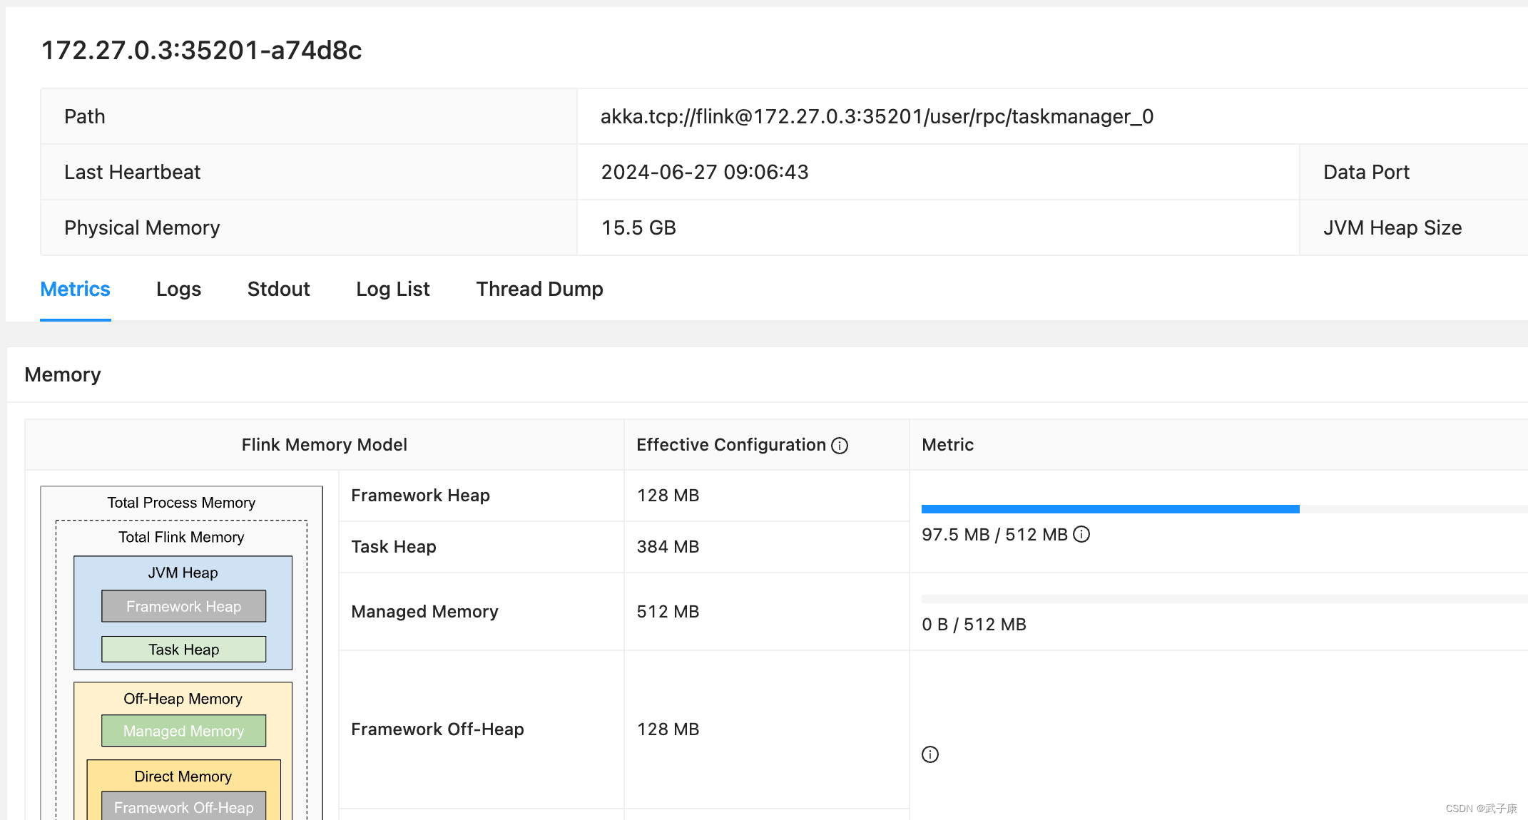Click the akka.tcp Path value
Screen dimensions: 1528x820
(876, 116)
